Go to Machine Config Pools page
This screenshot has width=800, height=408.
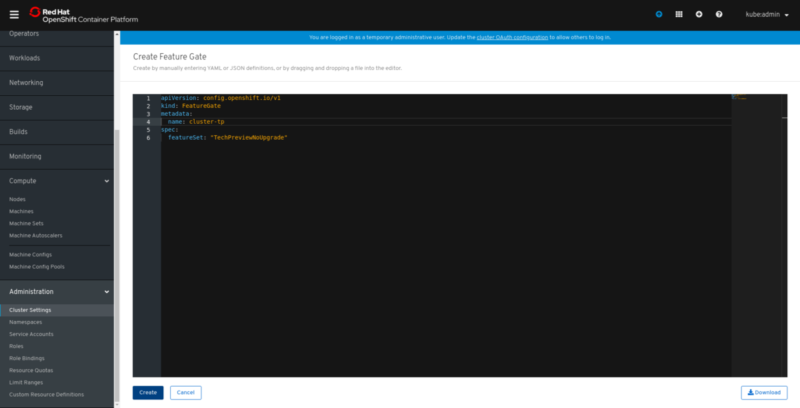point(37,267)
